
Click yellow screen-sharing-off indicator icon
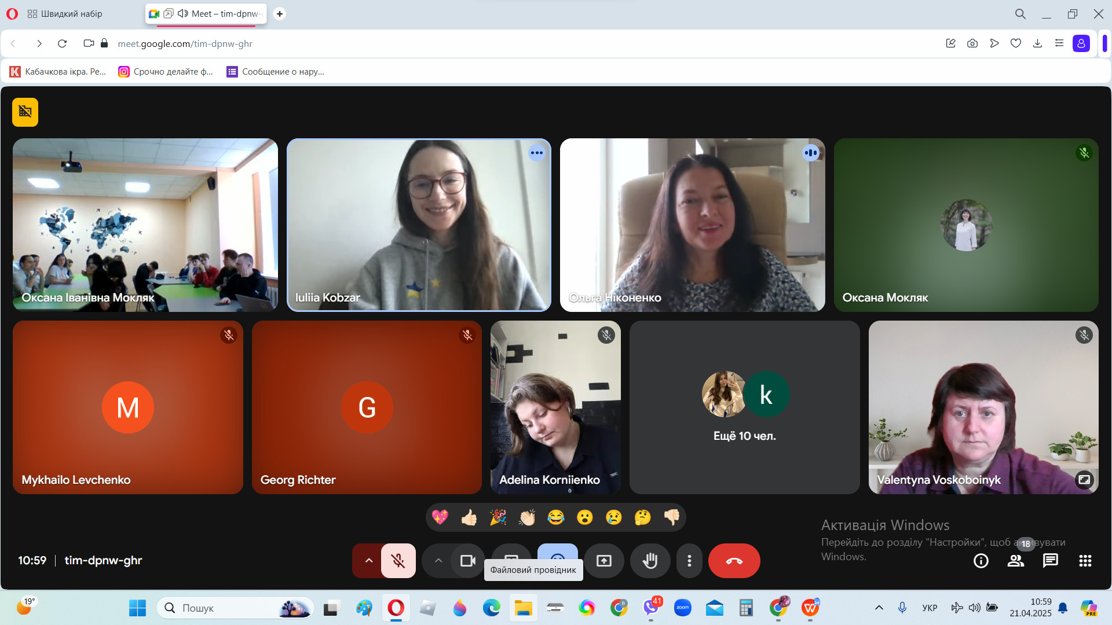(25, 112)
